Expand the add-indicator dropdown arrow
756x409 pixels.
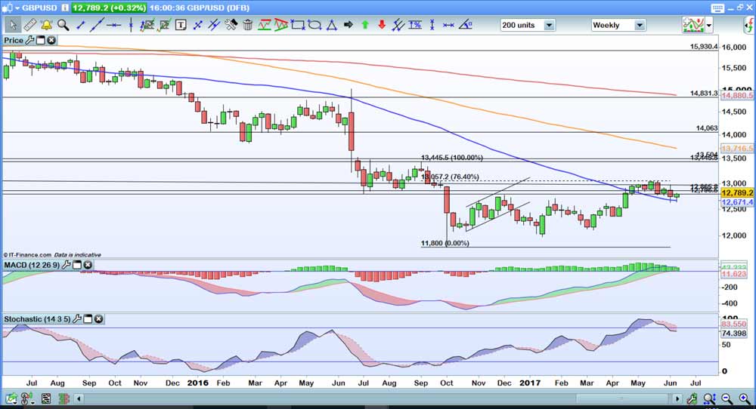[x=709, y=26]
